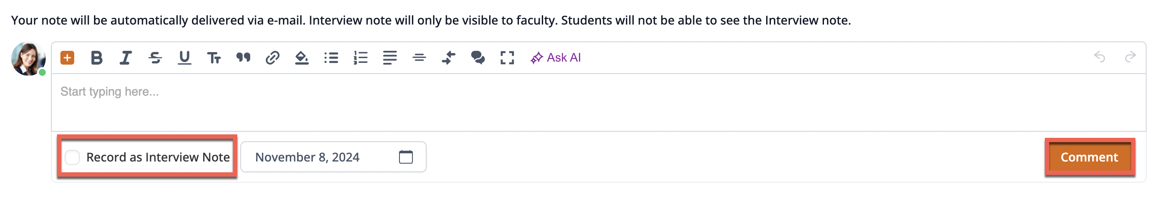The width and height of the screenshot is (1157, 205).
Task: Insert a block quote
Action: [x=243, y=57]
